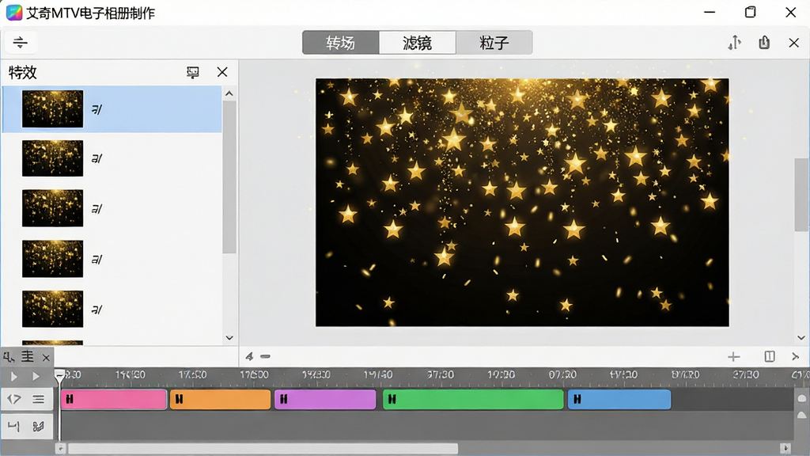Open the adjust icon in top-left toolbar
Image resolution: width=810 pixels, height=456 pixels.
(20, 43)
